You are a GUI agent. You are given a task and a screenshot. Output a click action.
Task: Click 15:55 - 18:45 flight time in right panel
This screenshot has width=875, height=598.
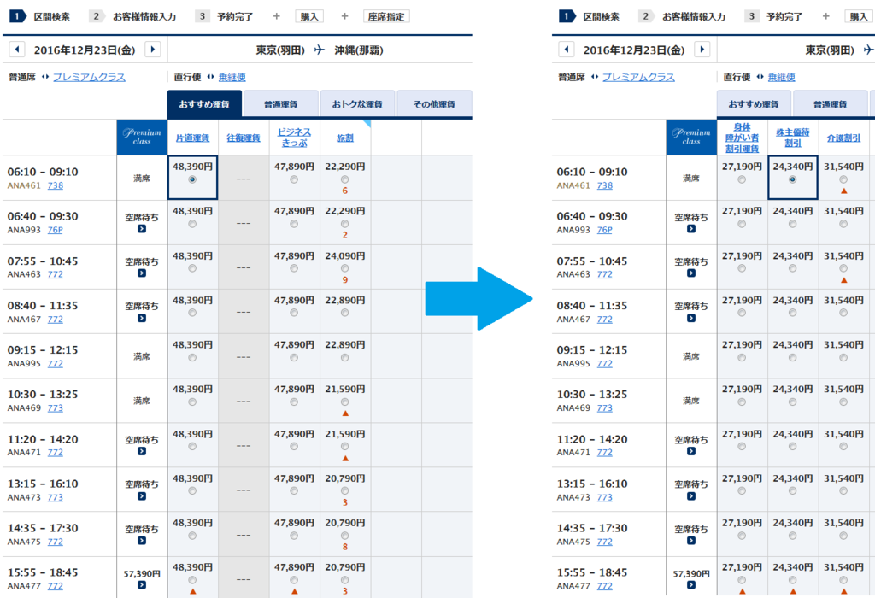coord(592,572)
